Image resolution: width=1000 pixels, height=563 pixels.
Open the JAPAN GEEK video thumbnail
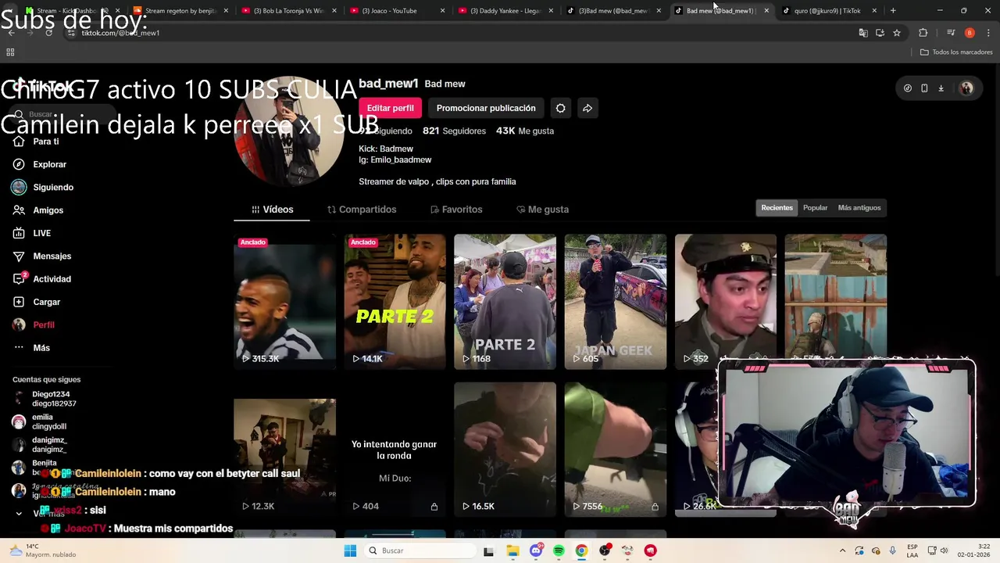tap(616, 302)
